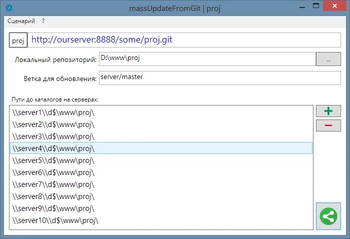Click the red minus remove-path button
This screenshot has width=350, height=239.
[328, 125]
